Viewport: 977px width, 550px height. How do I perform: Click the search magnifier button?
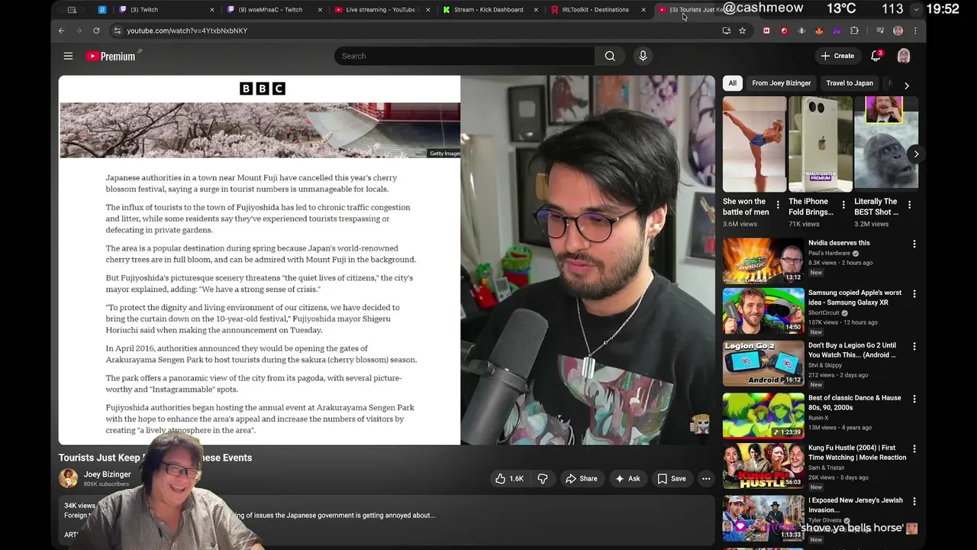610,56
